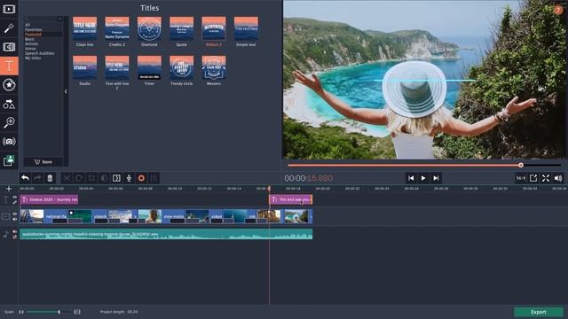568x319 pixels.
Task: Open the Filters magic wand tab
Action: pos(9,27)
